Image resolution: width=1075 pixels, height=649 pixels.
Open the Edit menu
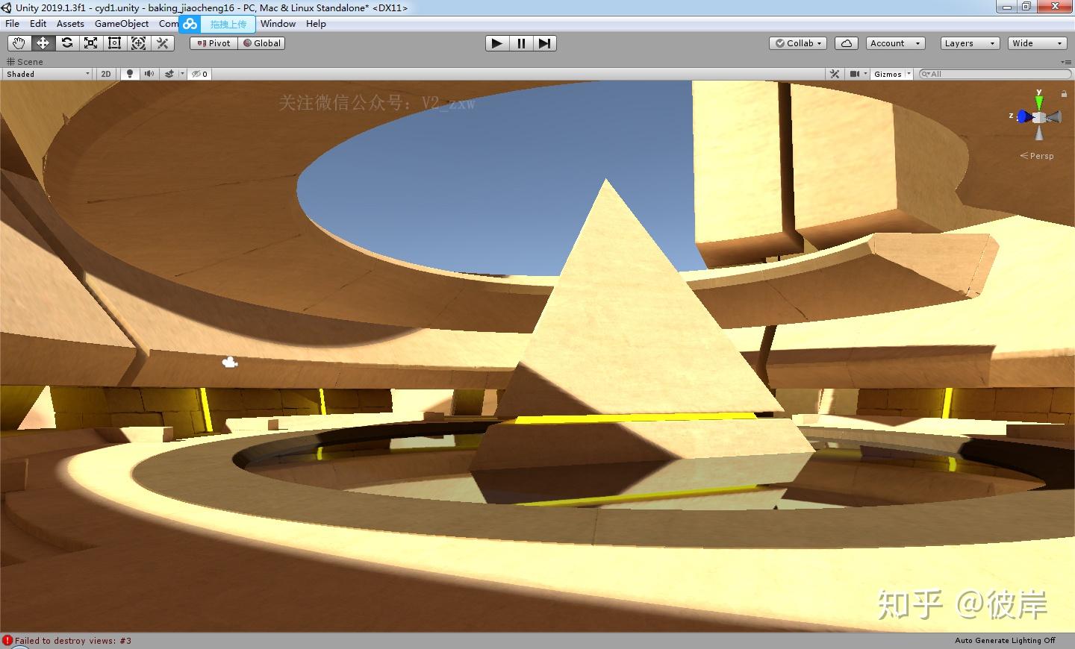click(x=38, y=24)
